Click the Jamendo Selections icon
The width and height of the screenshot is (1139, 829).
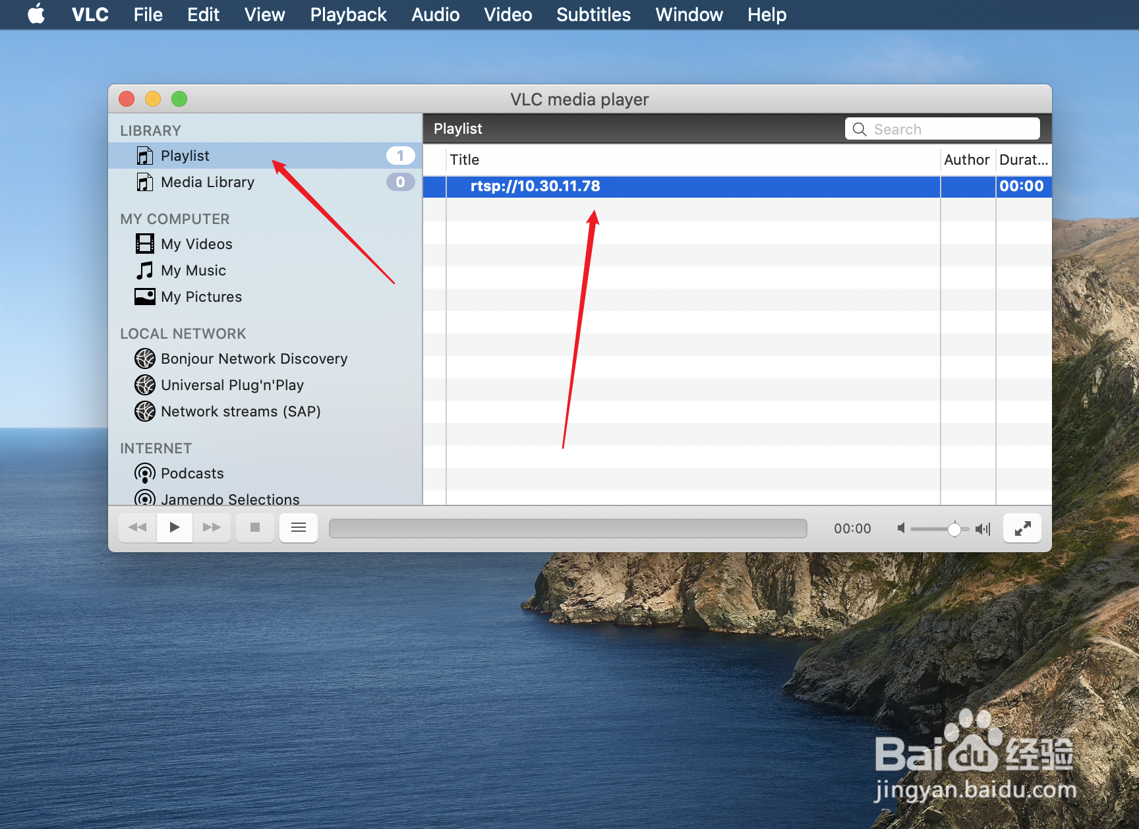[x=144, y=498]
